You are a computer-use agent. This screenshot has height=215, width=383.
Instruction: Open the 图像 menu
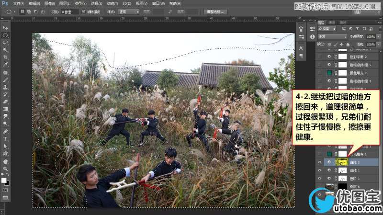click(x=50, y=4)
